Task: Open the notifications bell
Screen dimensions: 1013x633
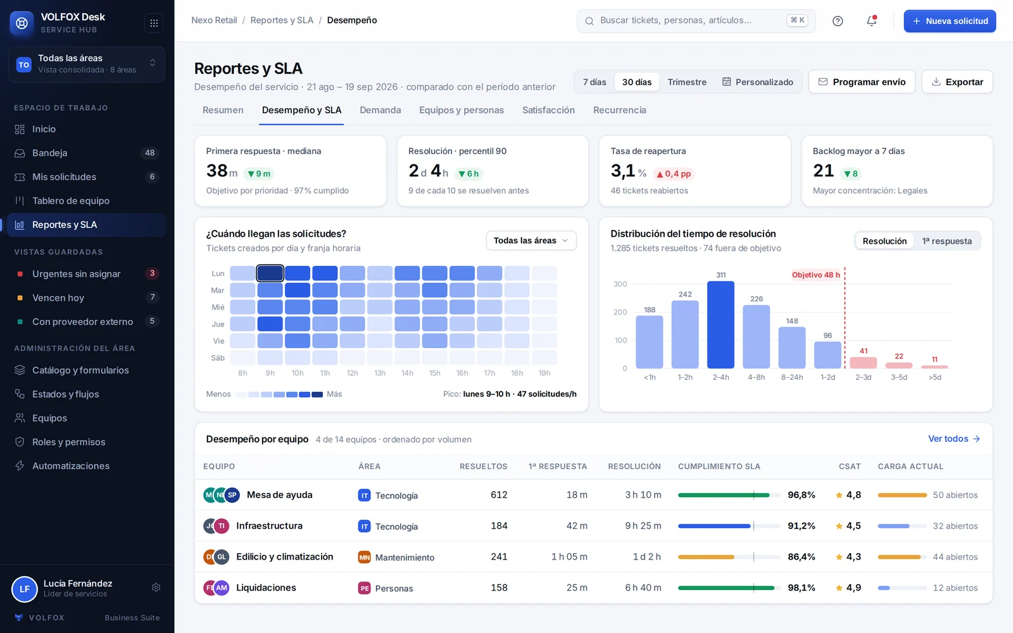Action: [x=871, y=21]
